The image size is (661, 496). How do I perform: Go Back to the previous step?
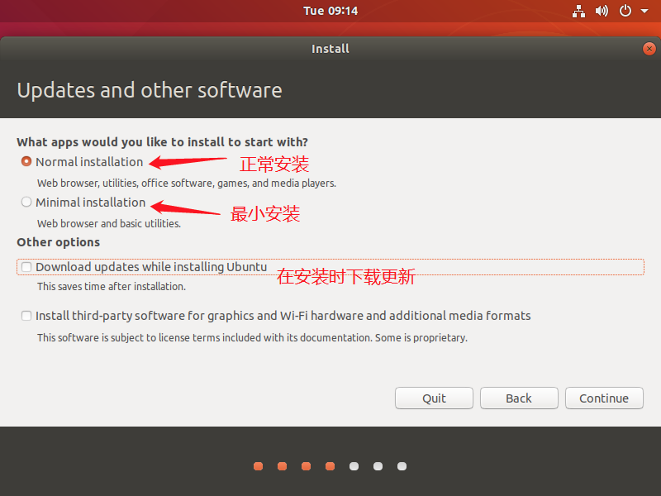pyautogui.click(x=519, y=398)
